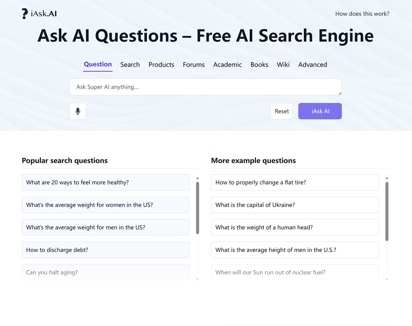Select 'What is the weight of a human head?'

(x=295, y=227)
